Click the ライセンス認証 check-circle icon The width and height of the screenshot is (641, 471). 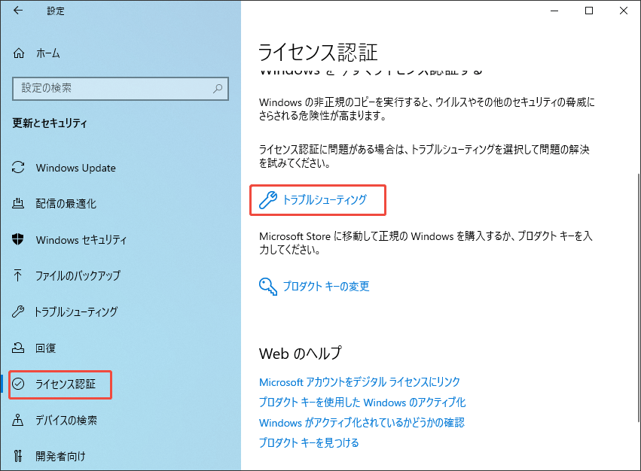(x=18, y=384)
